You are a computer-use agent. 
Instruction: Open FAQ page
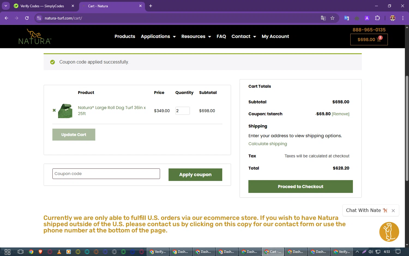(221, 36)
